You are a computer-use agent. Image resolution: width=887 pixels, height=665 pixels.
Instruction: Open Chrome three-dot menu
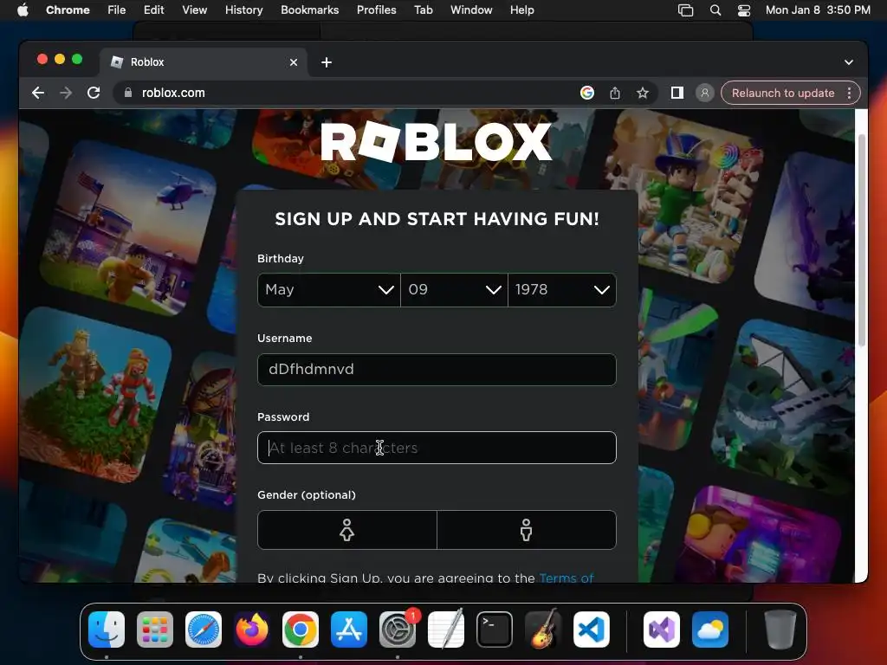click(849, 93)
